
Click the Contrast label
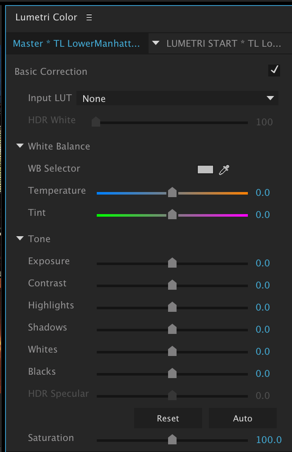click(x=47, y=283)
